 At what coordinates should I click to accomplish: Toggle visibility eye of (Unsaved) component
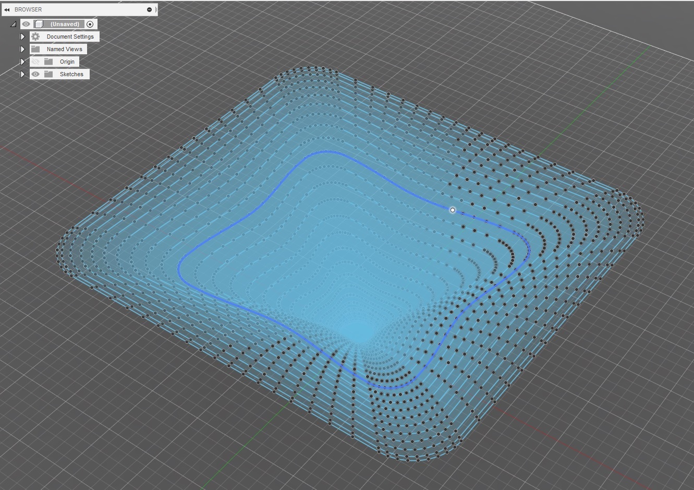[26, 24]
